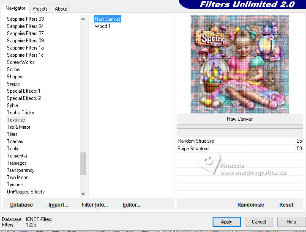306x232 pixels.
Task: Cancel the filter dialog
Action: (x=259, y=222)
